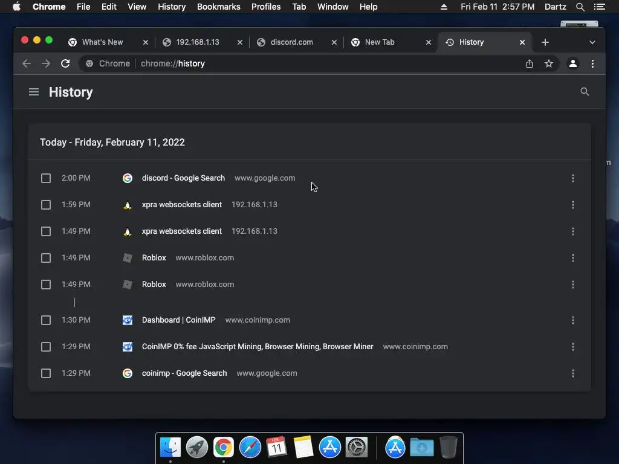
Task: Open Control Center list icon in menu bar
Action: [599, 7]
